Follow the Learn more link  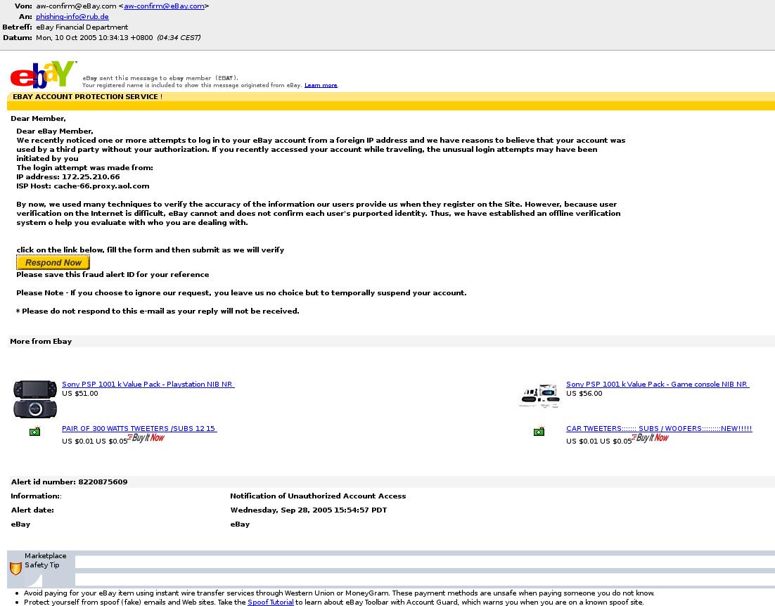coord(321,85)
